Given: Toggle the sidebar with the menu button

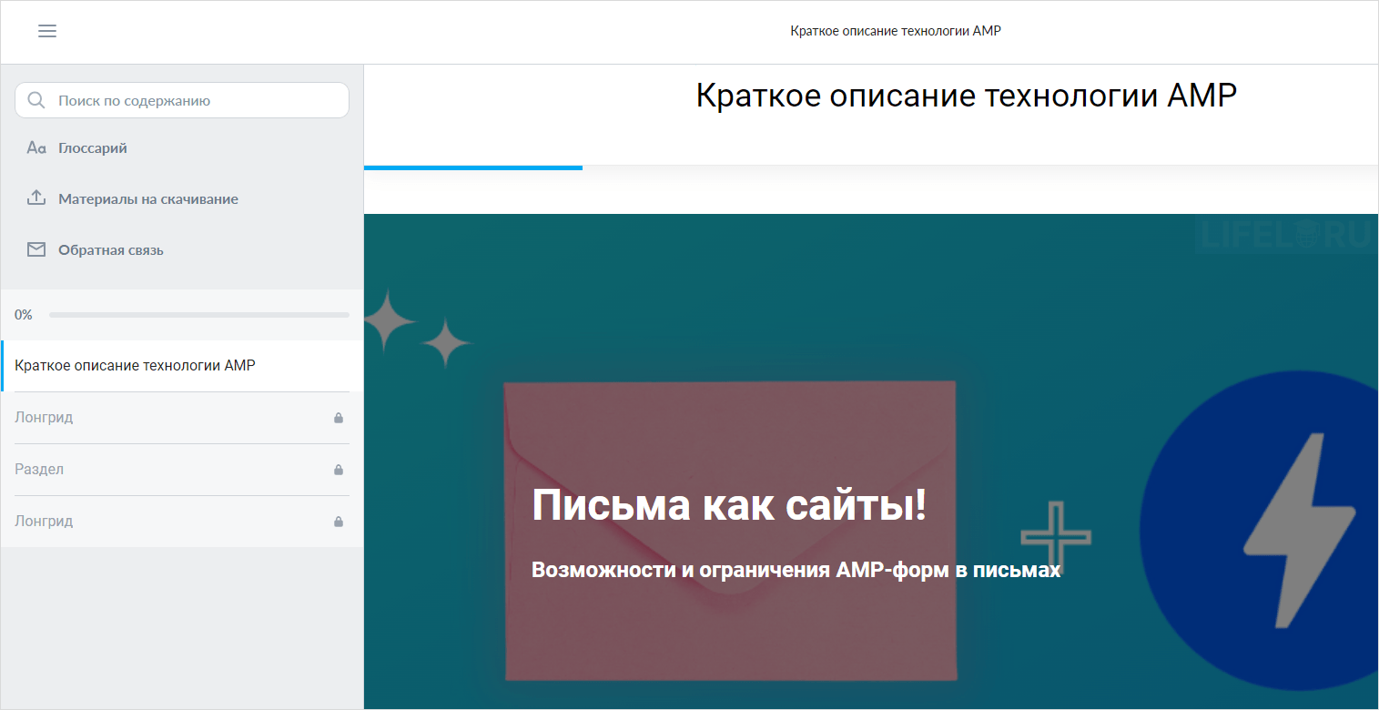Looking at the screenshot, I should pyautogui.click(x=47, y=30).
